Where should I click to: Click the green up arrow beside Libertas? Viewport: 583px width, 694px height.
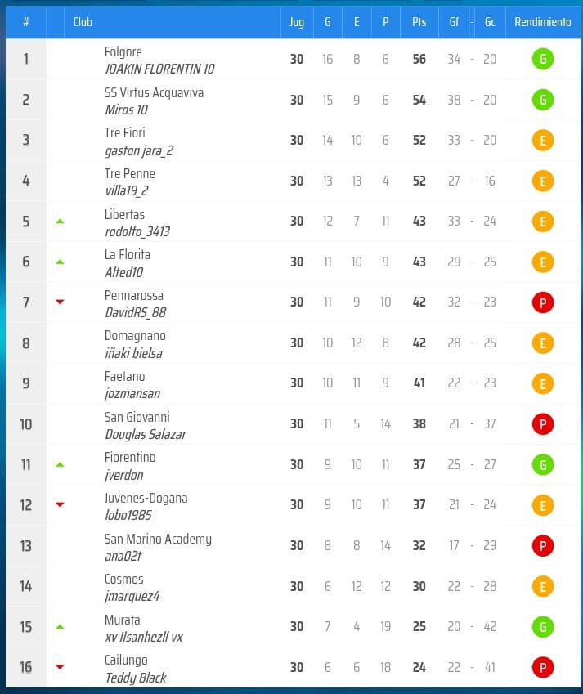59,222
